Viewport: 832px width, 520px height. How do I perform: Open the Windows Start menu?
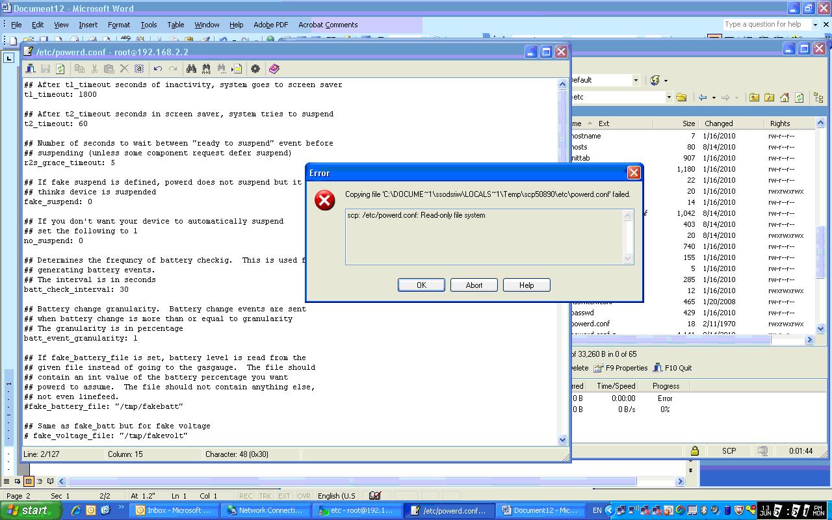[x=31, y=510]
